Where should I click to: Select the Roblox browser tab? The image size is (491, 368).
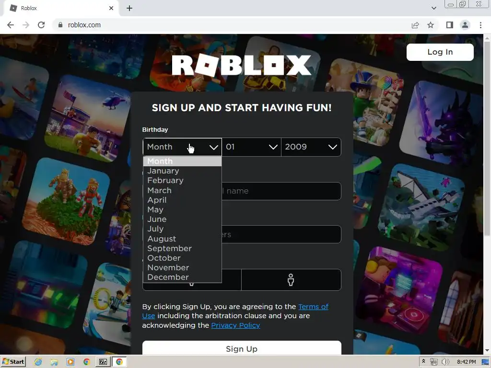tap(61, 8)
